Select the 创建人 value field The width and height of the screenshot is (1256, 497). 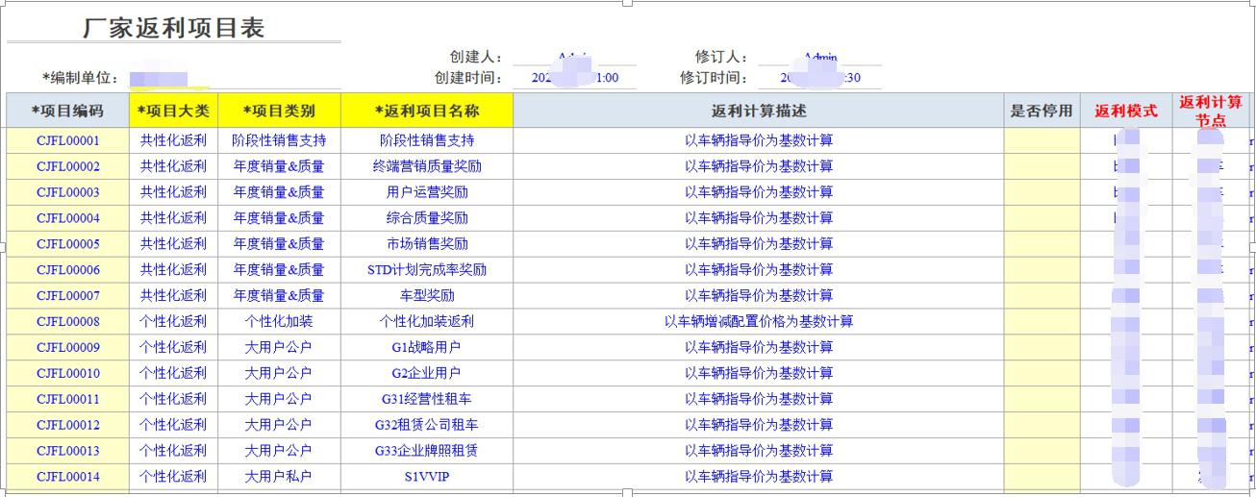pyautogui.click(x=575, y=58)
